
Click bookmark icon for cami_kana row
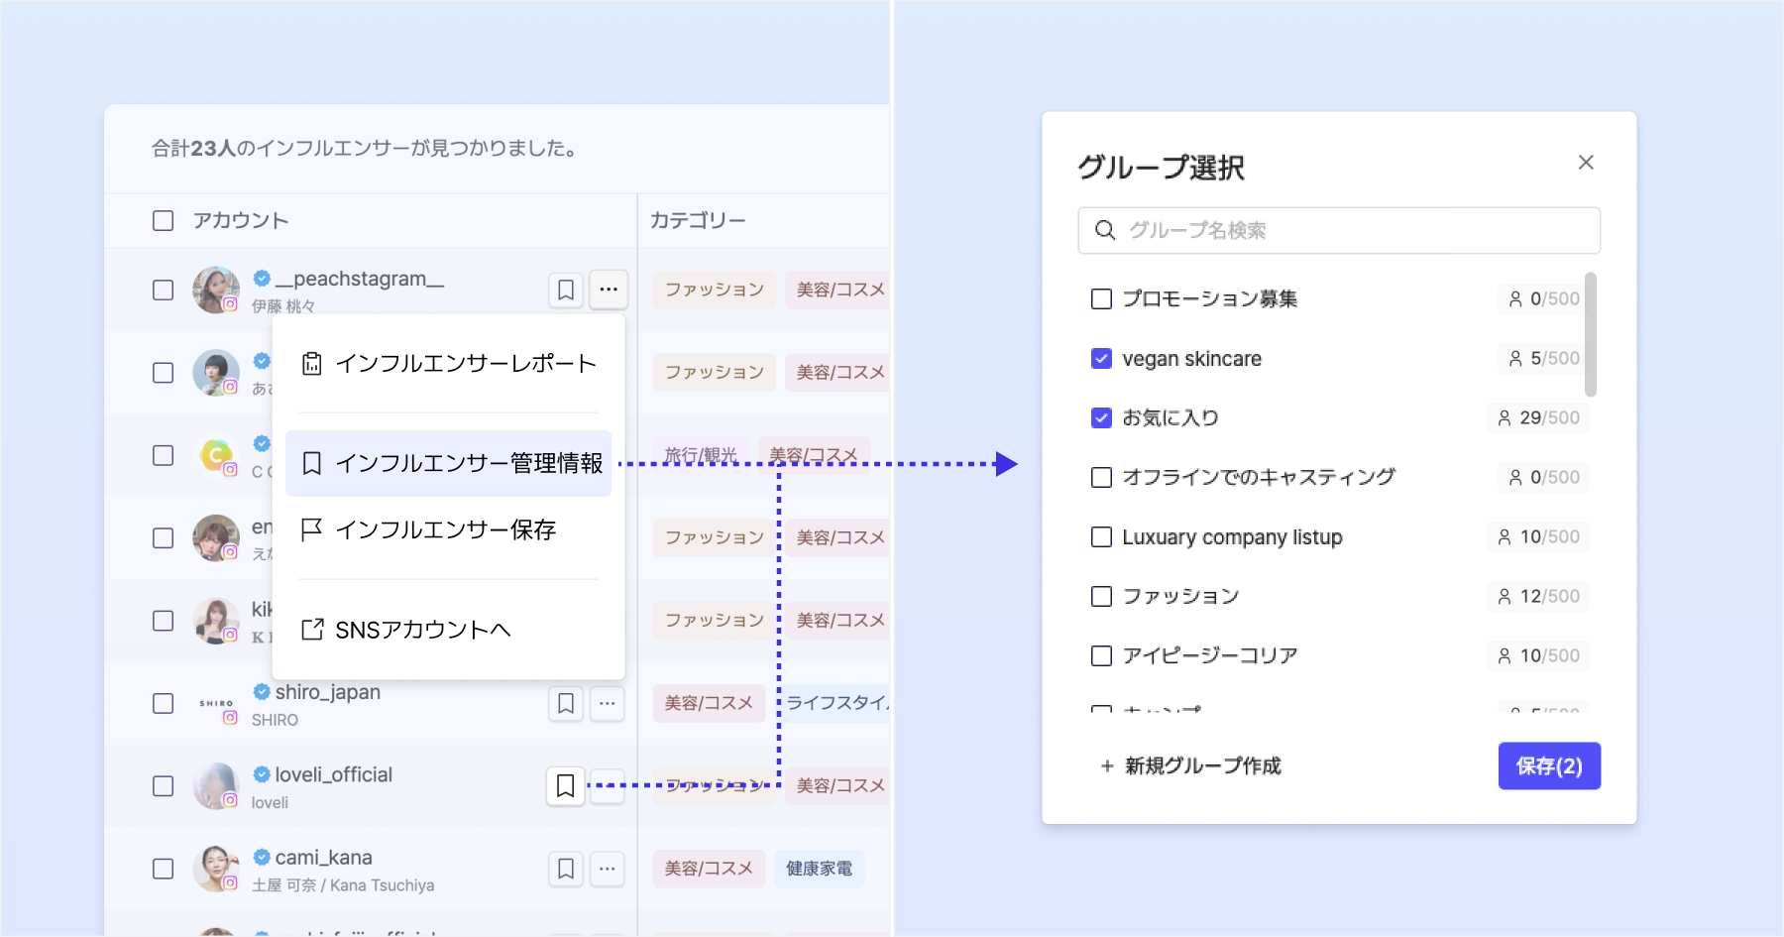click(566, 869)
